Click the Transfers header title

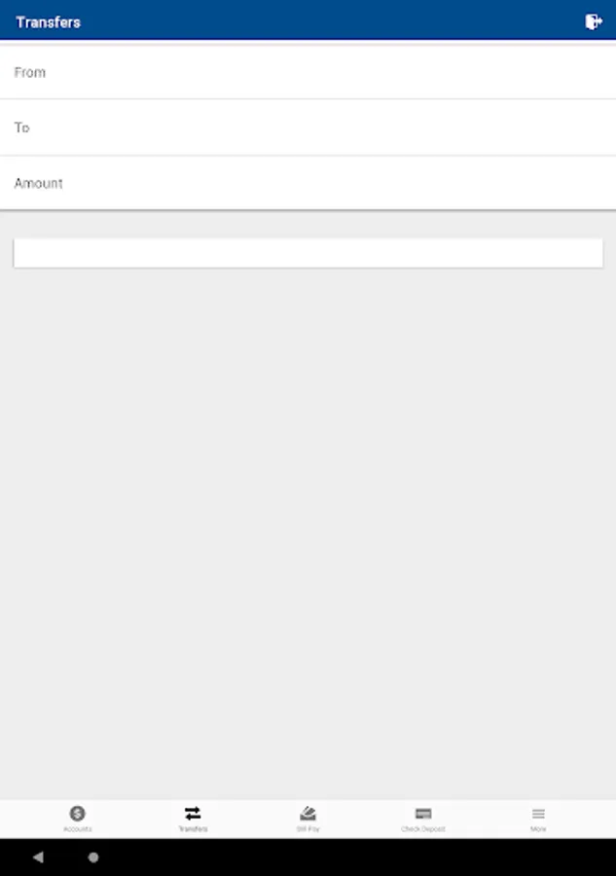[48, 22]
